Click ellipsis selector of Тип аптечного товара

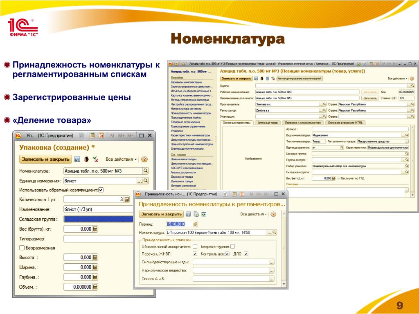click(x=407, y=141)
